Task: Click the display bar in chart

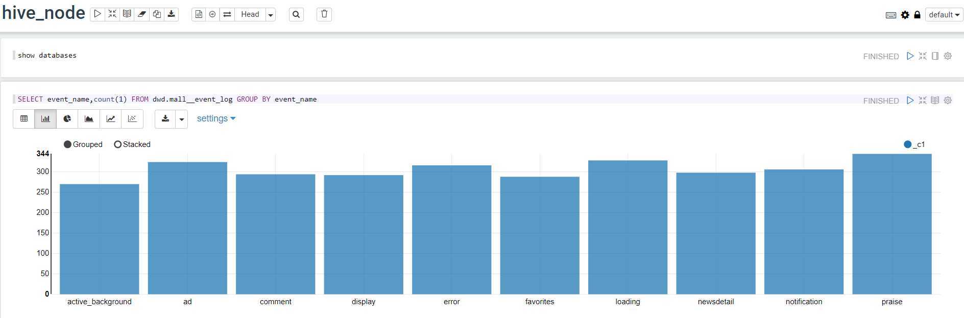Action: tap(364, 235)
